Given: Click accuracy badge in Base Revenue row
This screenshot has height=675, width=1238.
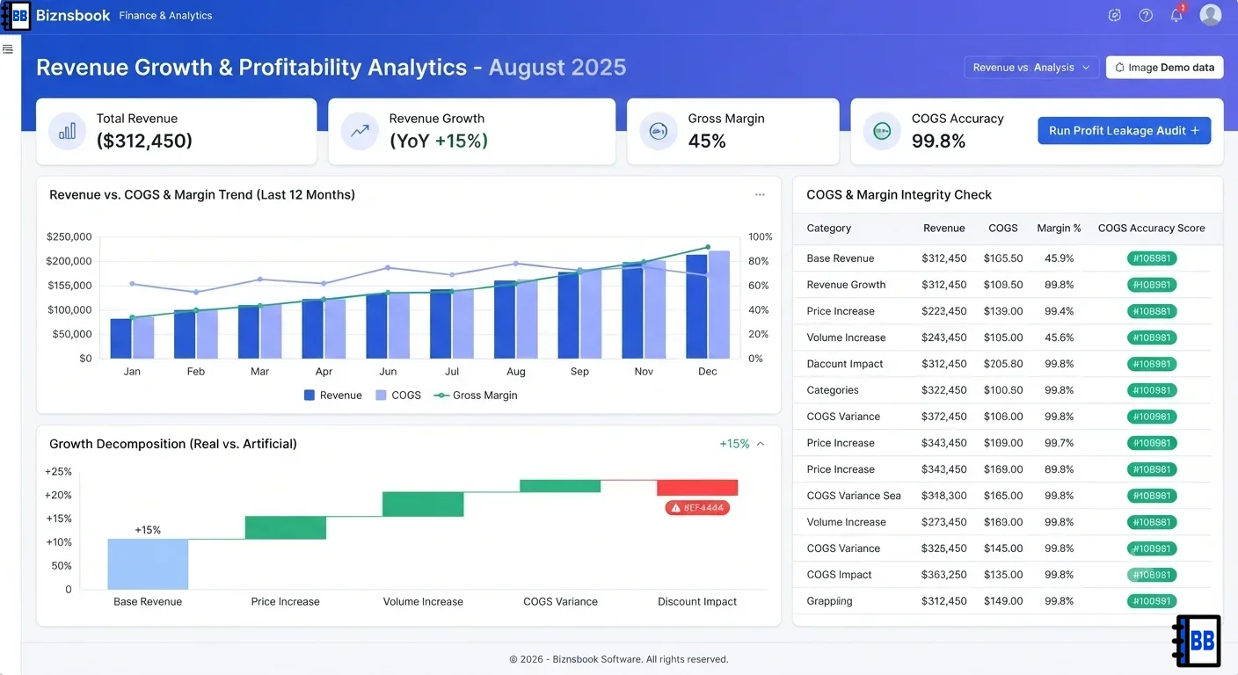Looking at the screenshot, I should pyautogui.click(x=1152, y=258).
